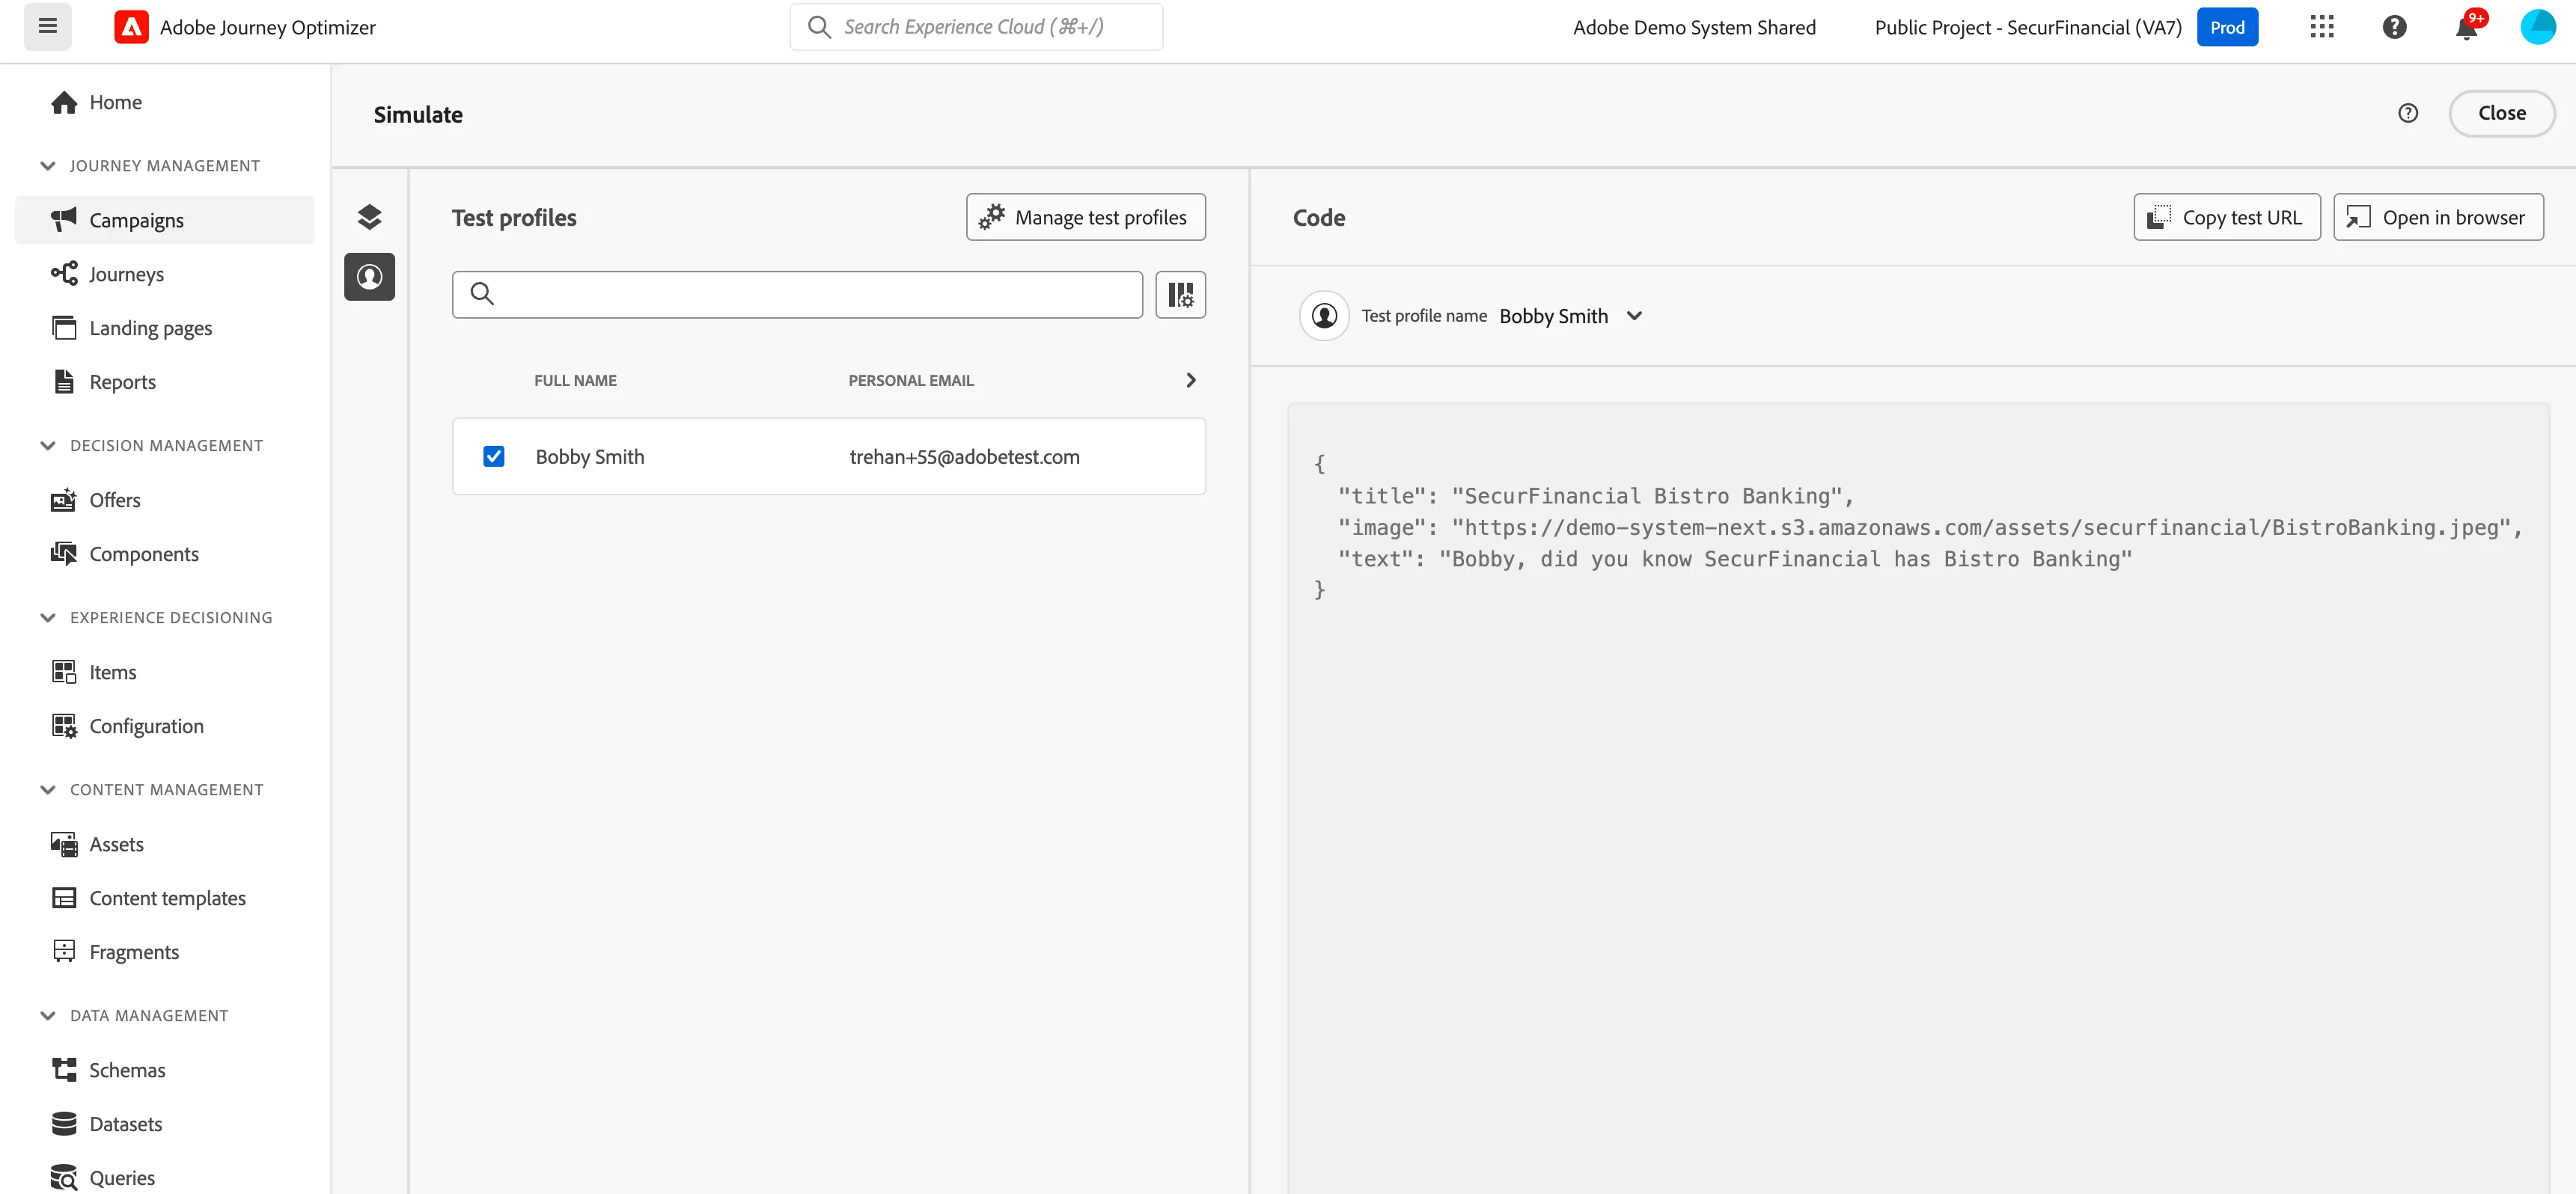
Task: Click Manage test profiles button
Action: 1086,217
